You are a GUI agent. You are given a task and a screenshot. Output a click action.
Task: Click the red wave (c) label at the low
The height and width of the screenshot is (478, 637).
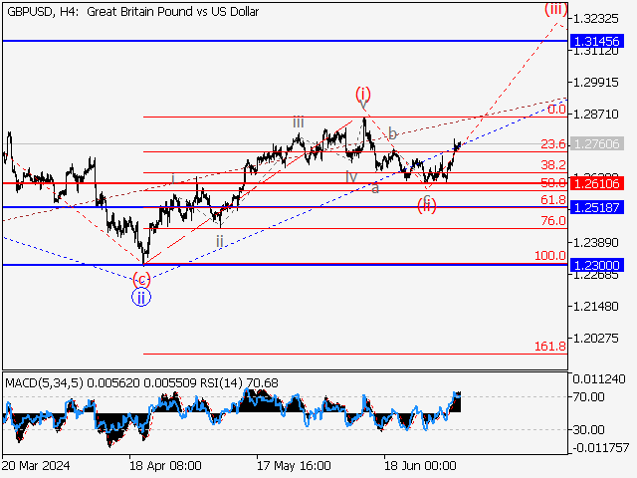point(141,280)
